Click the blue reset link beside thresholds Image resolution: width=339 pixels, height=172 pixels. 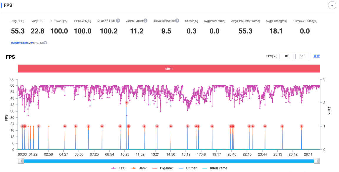tap(317, 56)
